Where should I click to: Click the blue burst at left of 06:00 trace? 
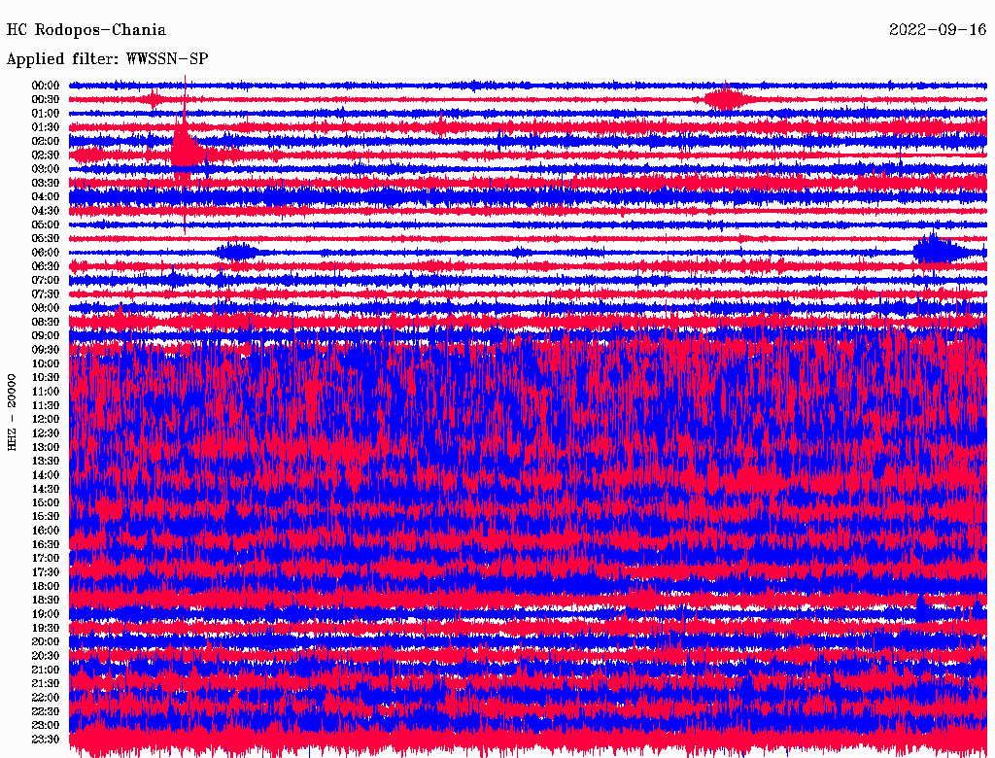point(236,252)
